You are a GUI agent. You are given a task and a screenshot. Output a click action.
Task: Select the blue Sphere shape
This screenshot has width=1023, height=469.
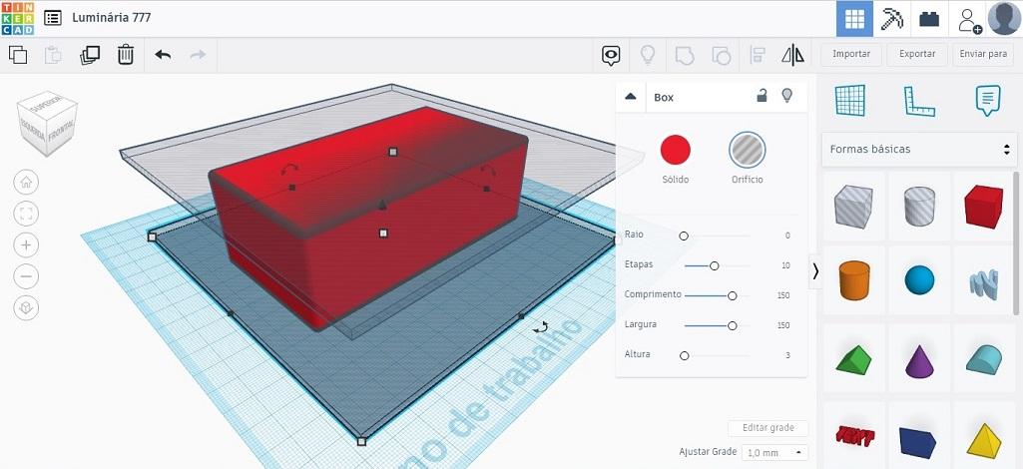click(919, 279)
